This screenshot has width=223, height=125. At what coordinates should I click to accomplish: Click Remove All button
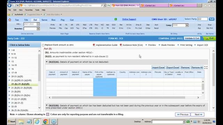tap(197, 67)
